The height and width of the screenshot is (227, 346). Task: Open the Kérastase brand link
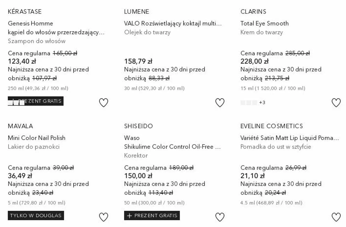[25, 12]
